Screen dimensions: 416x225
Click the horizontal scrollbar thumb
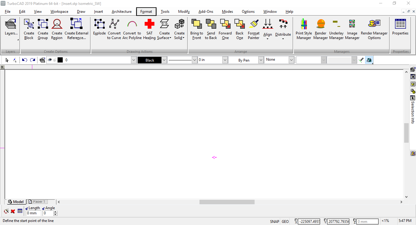tap(227, 202)
